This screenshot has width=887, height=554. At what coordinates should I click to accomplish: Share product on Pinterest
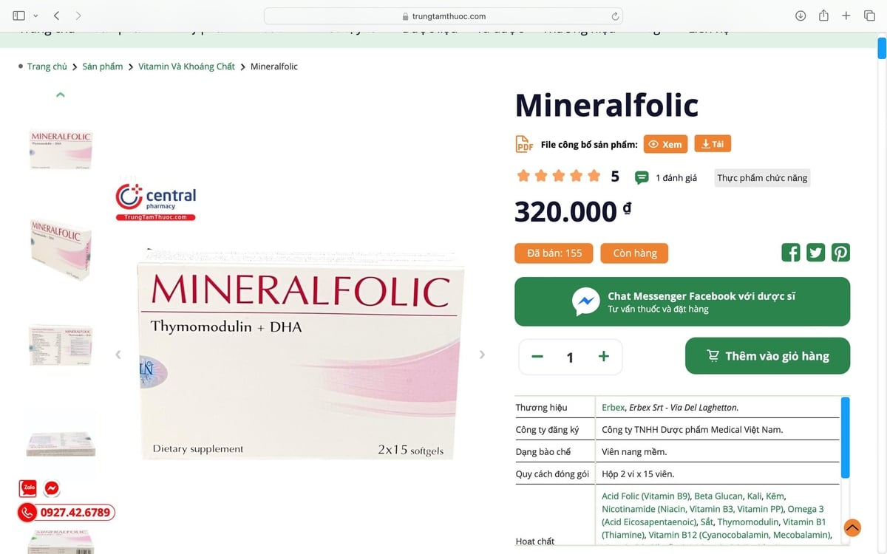point(840,253)
